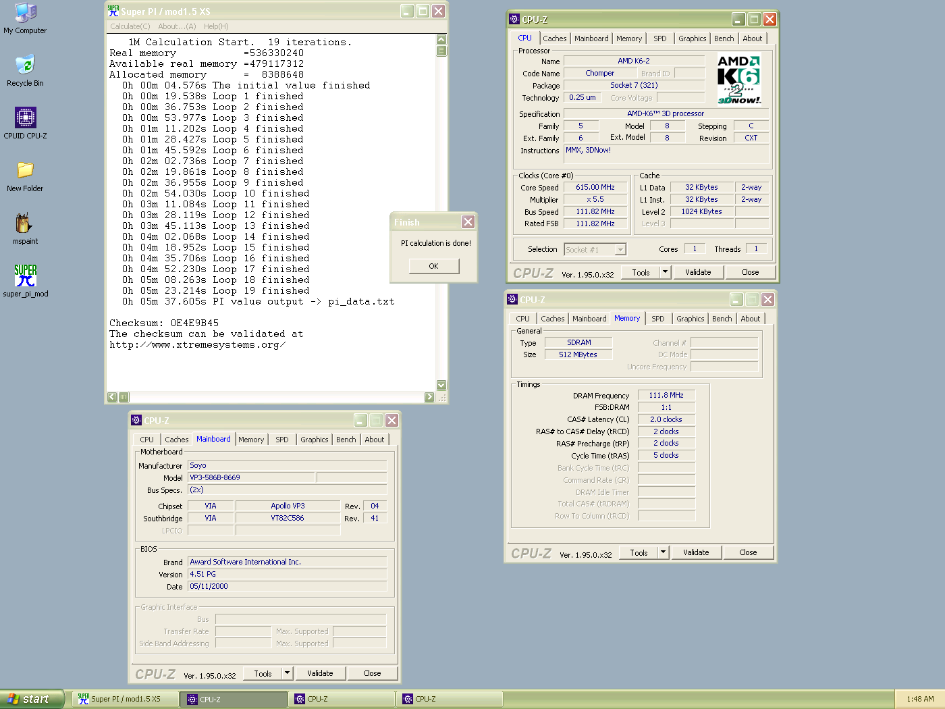Click Close button in CPU-Z memory window

748,552
